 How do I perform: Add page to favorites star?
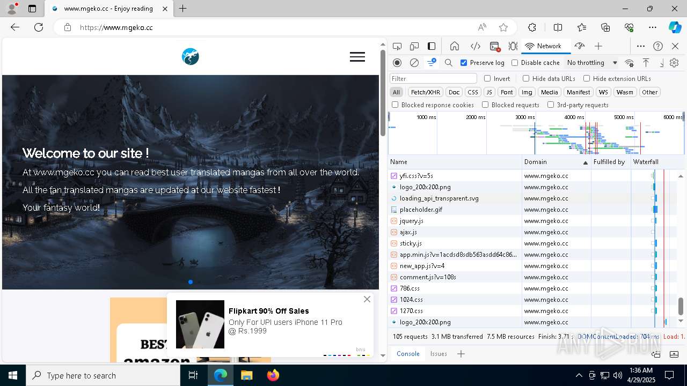coord(503,27)
